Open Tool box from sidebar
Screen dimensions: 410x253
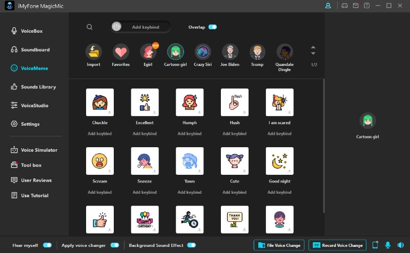tap(26, 165)
